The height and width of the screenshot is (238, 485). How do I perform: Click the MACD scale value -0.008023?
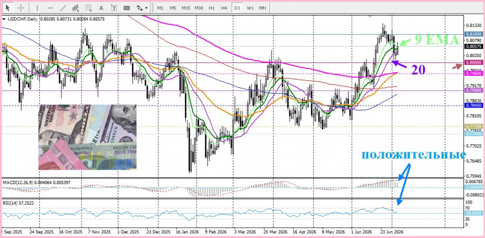click(474, 195)
